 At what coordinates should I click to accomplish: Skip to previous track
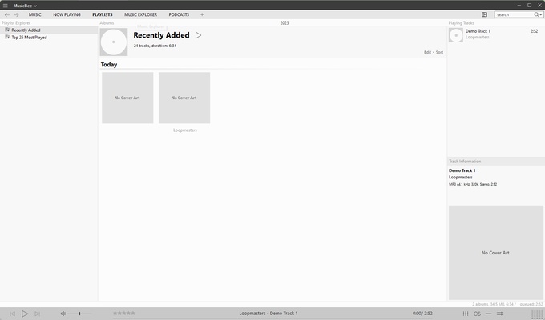click(x=12, y=314)
